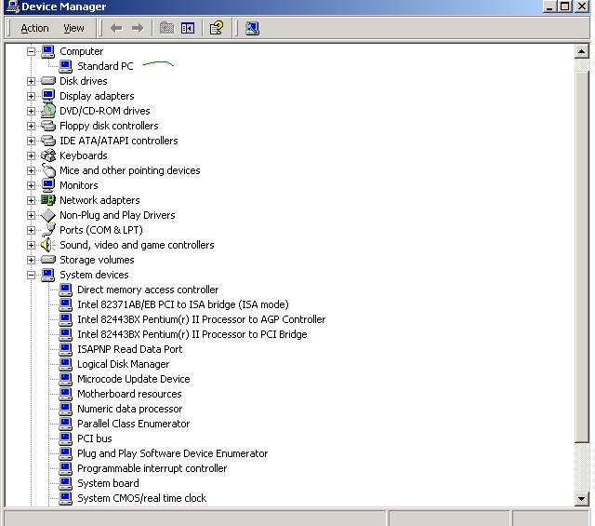Image resolution: width=595 pixels, height=526 pixels.
Task: Click the Standard PC device icon
Action: 66,66
